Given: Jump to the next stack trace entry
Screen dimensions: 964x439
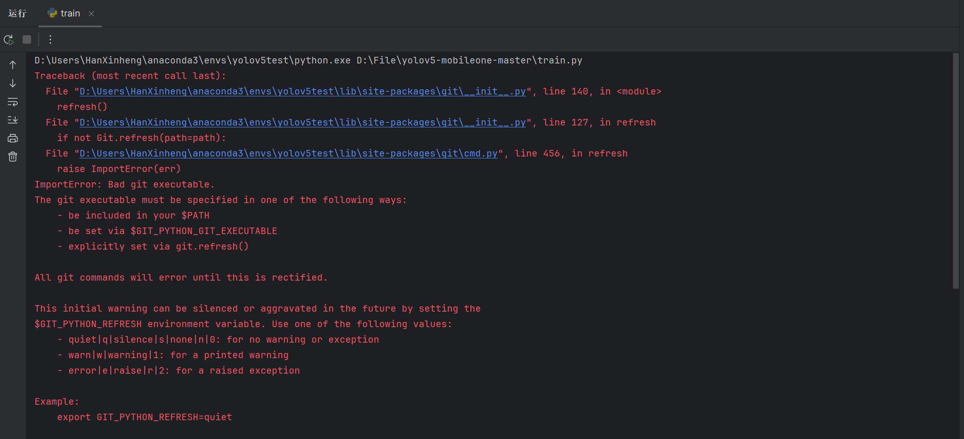Looking at the screenshot, I should (x=12, y=83).
